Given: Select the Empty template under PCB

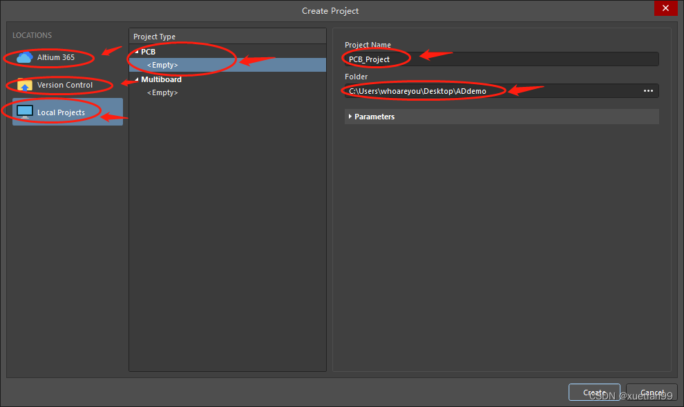Looking at the screenshot, I should [162, 65].
